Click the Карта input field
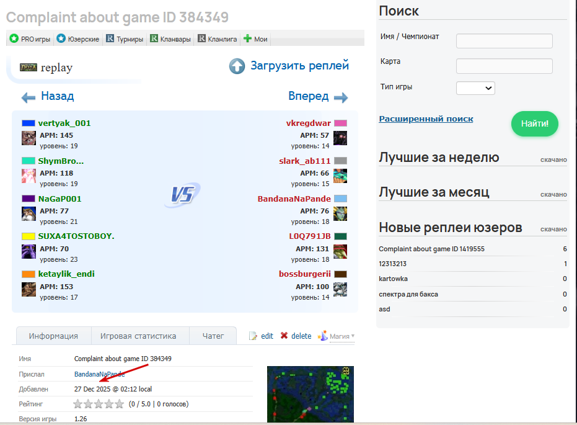Image resolution: width=577 pixels, height=425 pixels. pyautogui.click(x=504, y=66)
